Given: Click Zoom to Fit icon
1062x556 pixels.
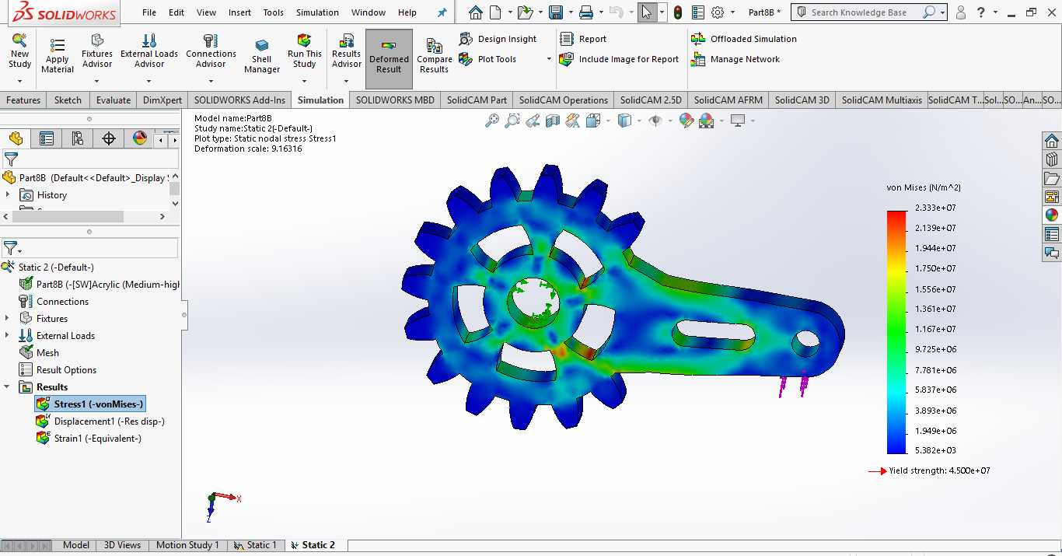Looking at the screenshot, I should (492, 121).
